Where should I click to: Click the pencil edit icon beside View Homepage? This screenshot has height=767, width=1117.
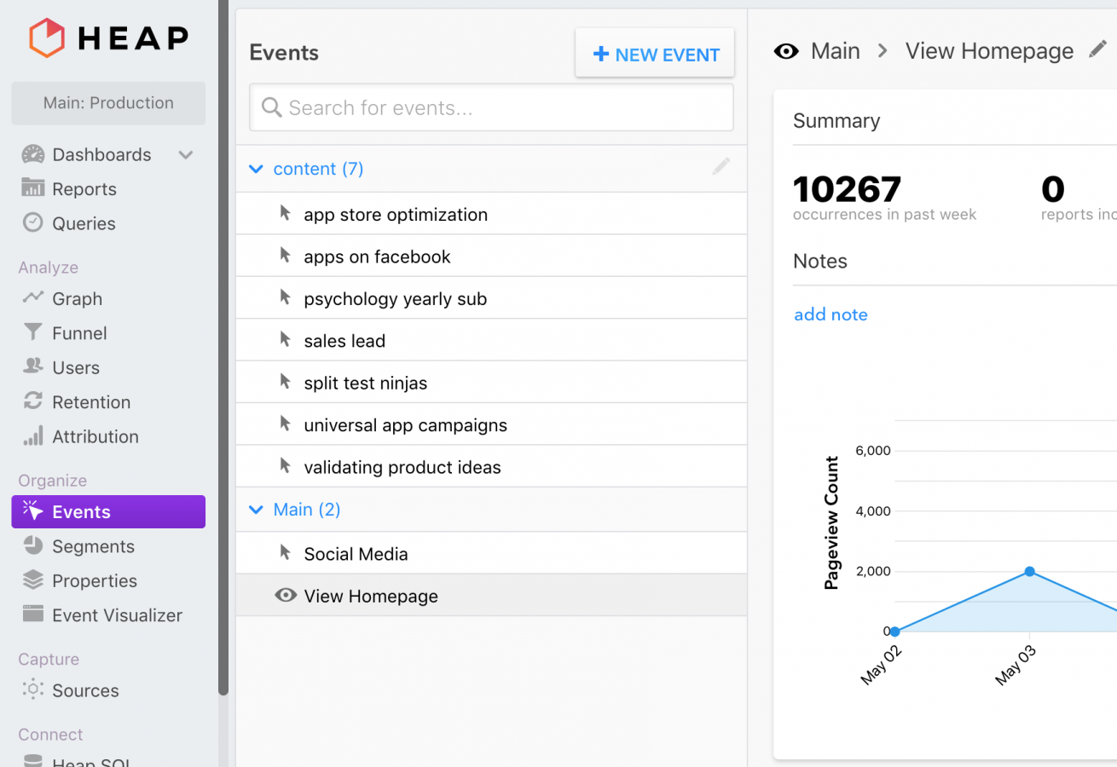coord(1098,49)
